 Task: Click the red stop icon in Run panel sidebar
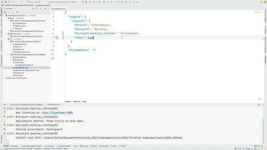coord(5,117)
